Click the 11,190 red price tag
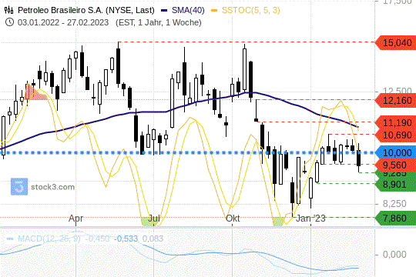 coord(395,122)
